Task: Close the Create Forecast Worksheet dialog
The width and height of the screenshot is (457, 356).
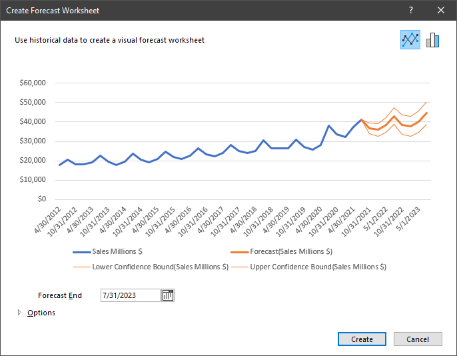Action: [x=440, y=11]
